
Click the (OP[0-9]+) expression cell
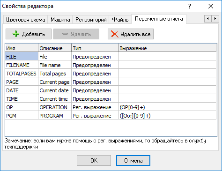pos(167,107)
